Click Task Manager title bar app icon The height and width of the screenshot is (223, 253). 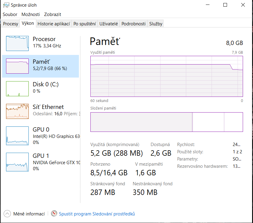(6, 5)
